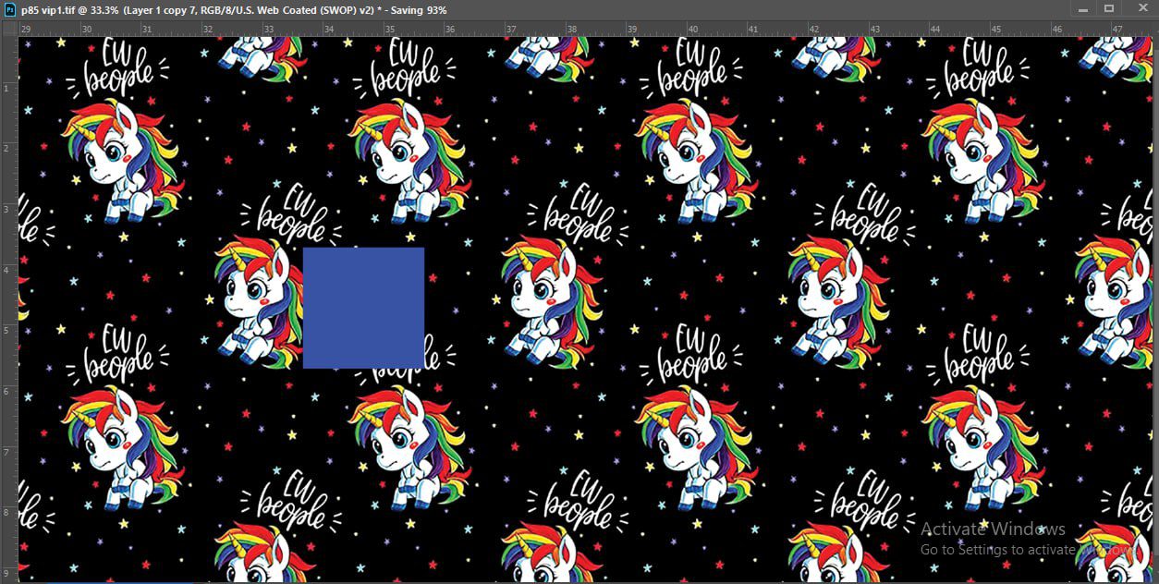
Task: Maximize the p85 vip1.tif document window
Action: coord(1109,9)
